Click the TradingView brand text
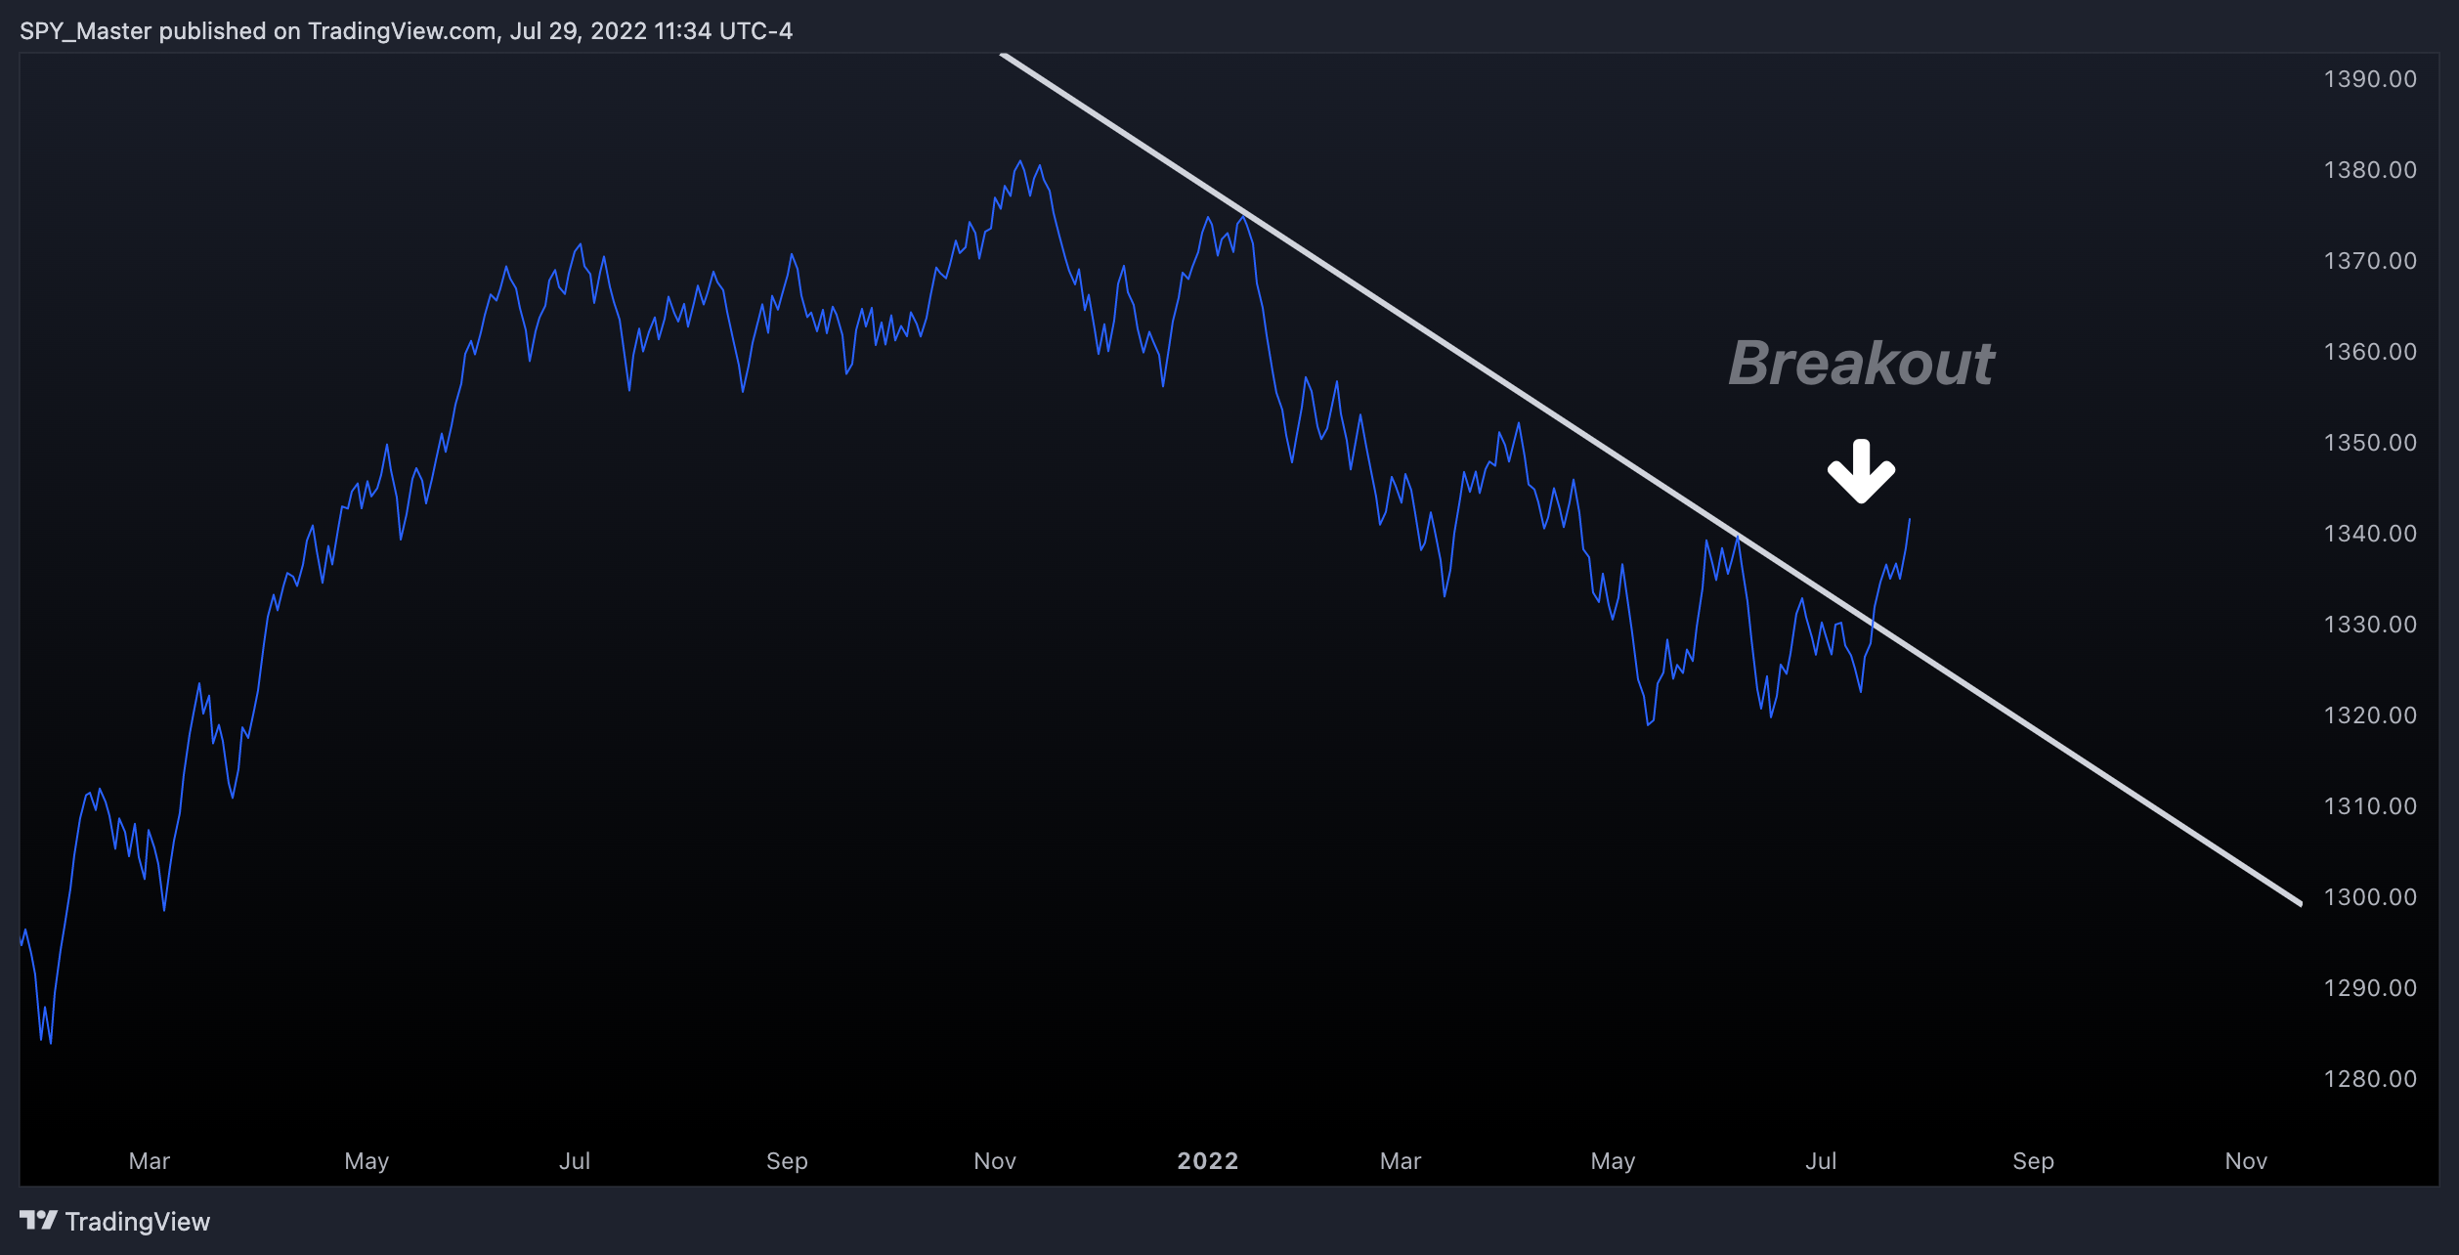 coord(138,1222)
